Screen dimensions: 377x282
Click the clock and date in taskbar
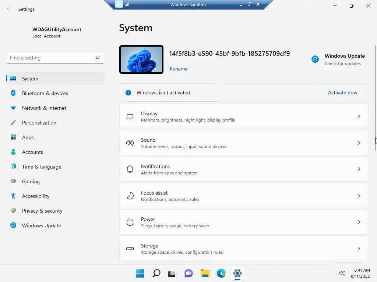coord(360,273)
